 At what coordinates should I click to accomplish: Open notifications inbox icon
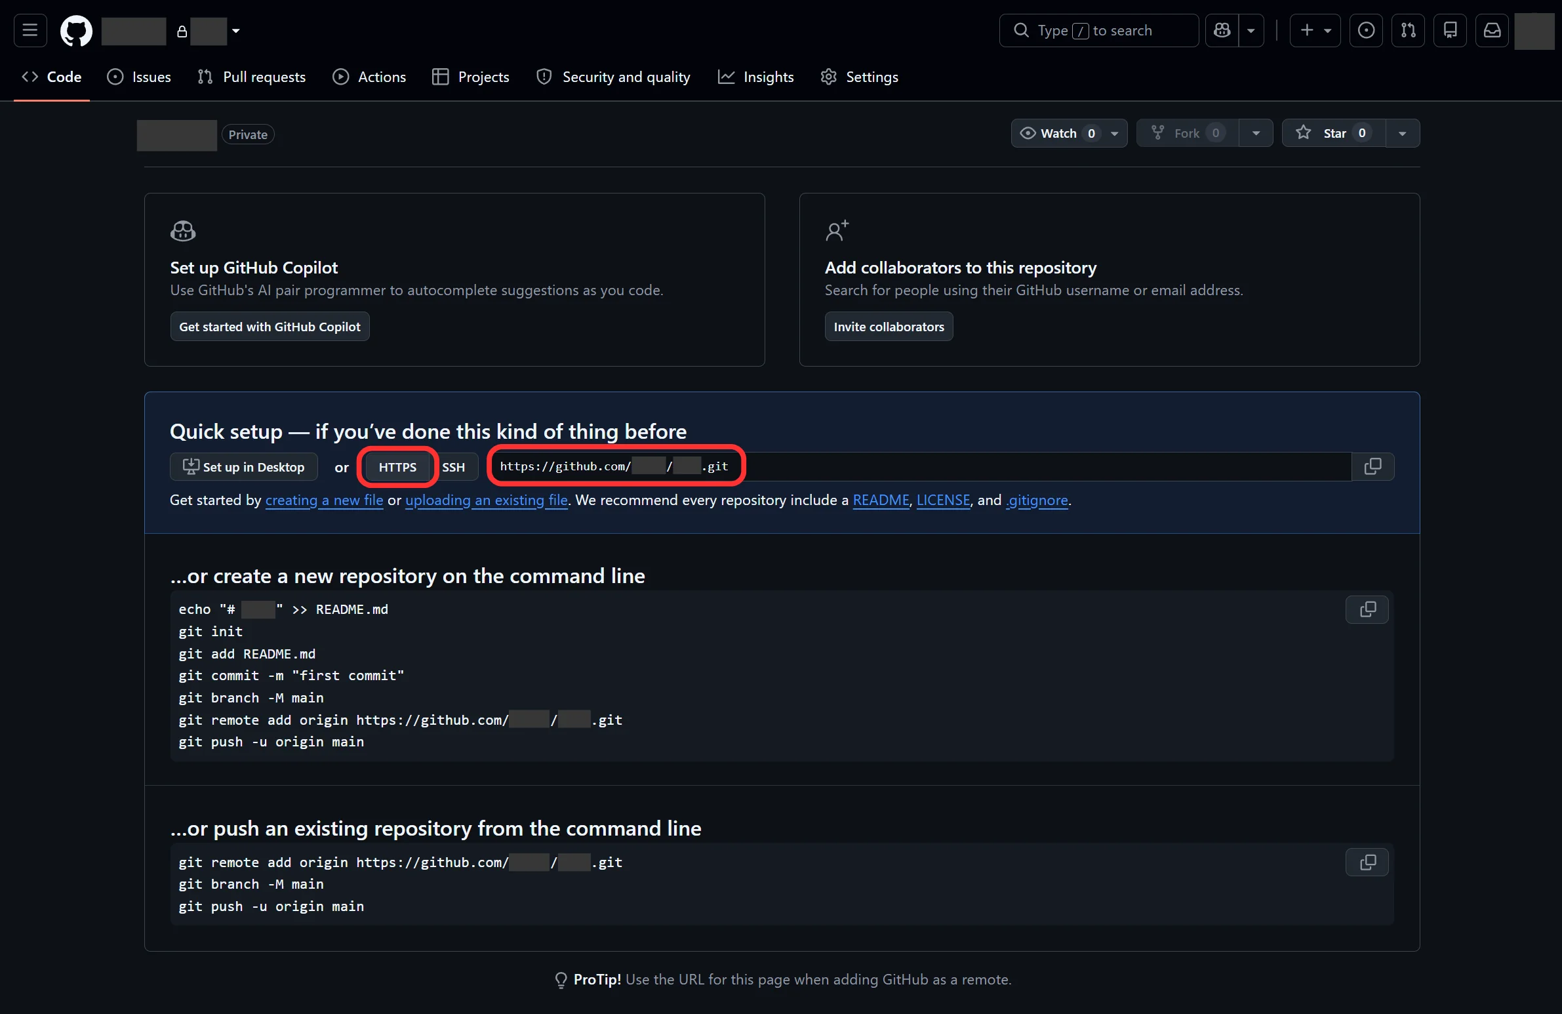tap(1492, 30)
